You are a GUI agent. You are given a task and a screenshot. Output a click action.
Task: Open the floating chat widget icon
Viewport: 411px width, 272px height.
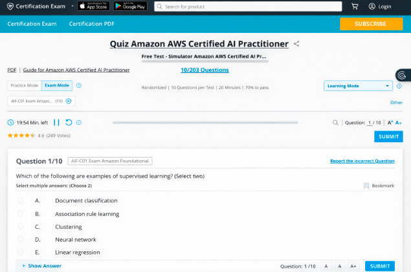pos(402,76)
